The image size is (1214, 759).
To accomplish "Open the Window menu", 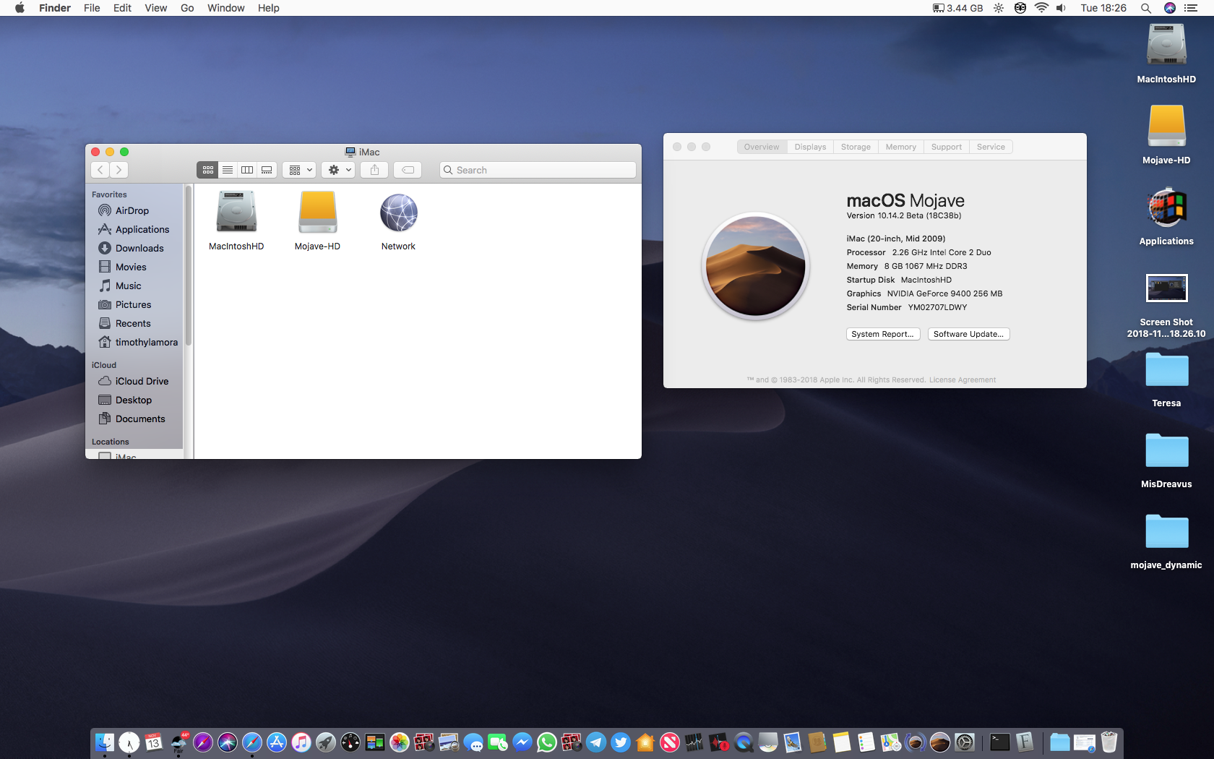I will pos(225,8).
